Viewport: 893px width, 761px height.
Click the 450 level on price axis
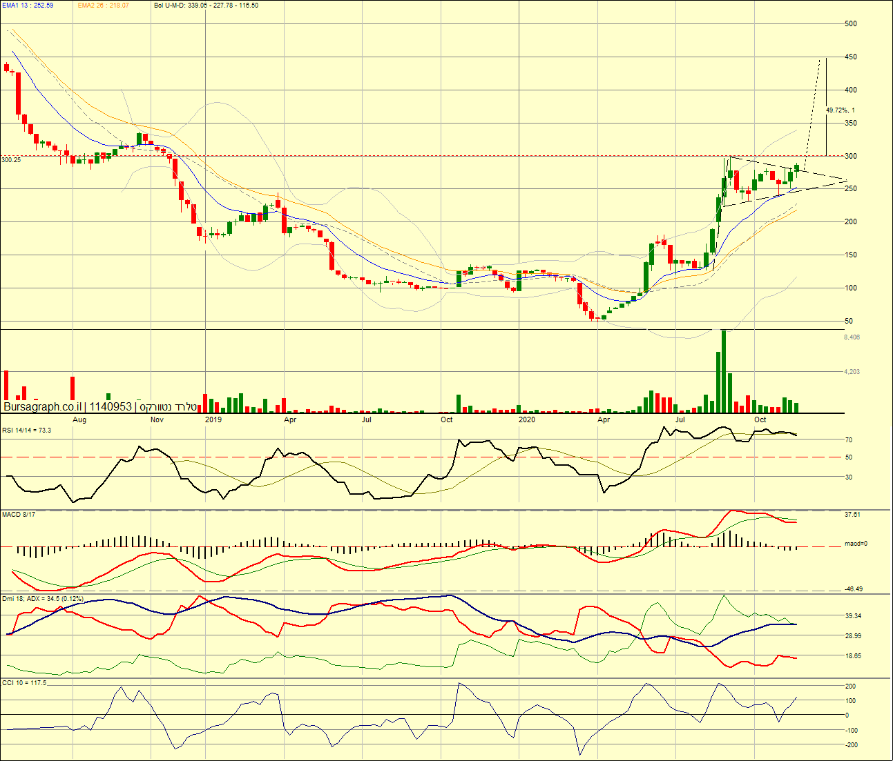[851, 57]
